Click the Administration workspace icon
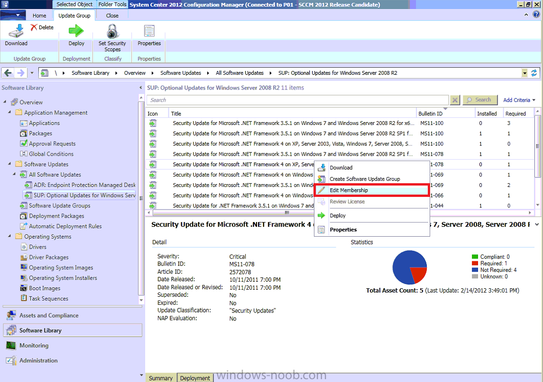Image resolution: width=543 pixels, height=382 pixels. [x=11, y=361]
